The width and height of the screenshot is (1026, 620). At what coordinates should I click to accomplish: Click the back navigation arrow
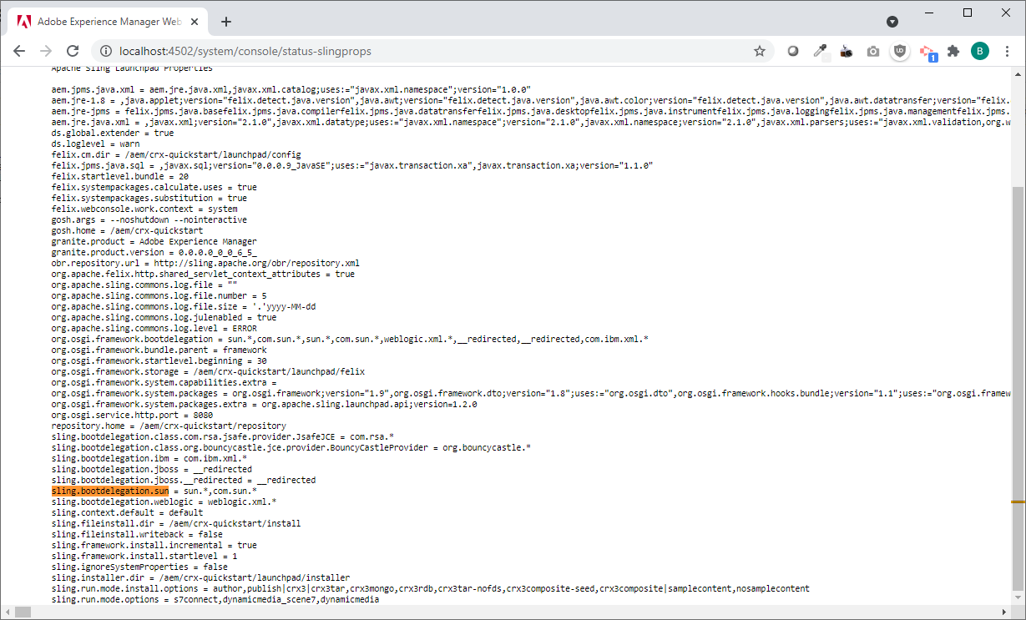18,51
